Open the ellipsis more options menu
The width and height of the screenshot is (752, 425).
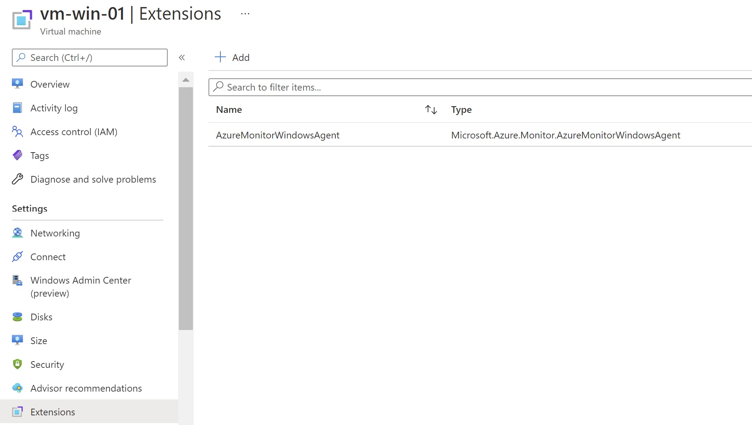pyautogui.click(x=245, y=14)
